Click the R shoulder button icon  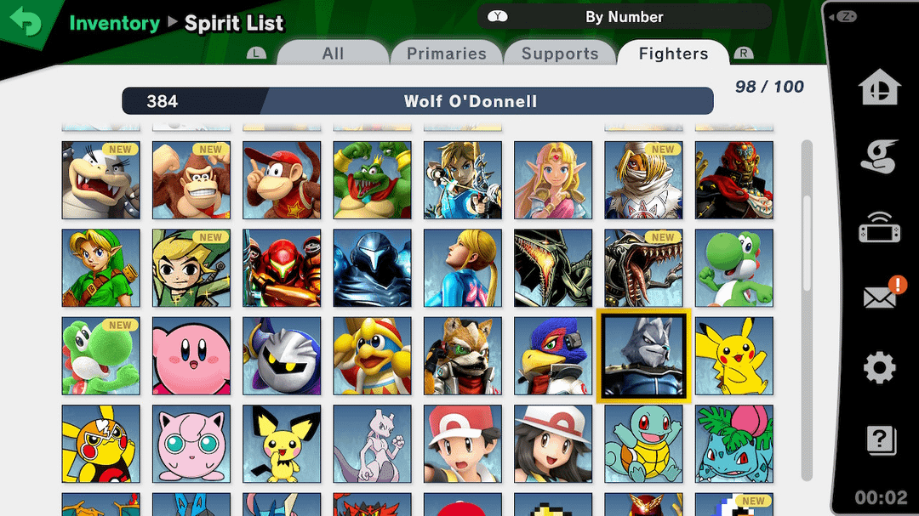click(x=743, y=54)
